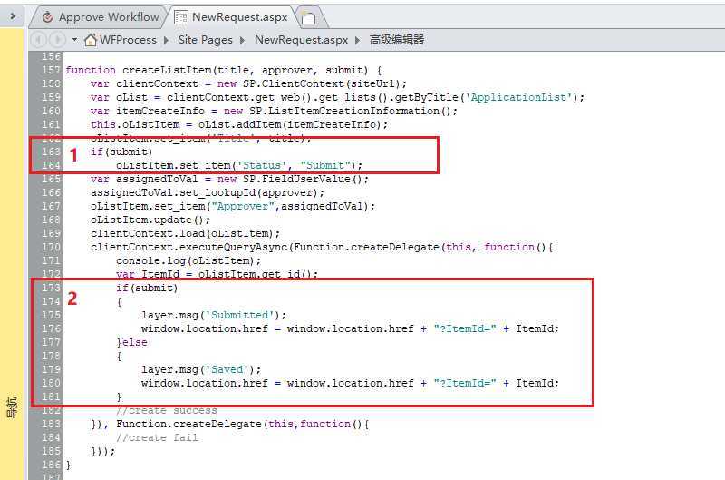Click '//create success' comment
725x480 pixels.
[166, 410]
